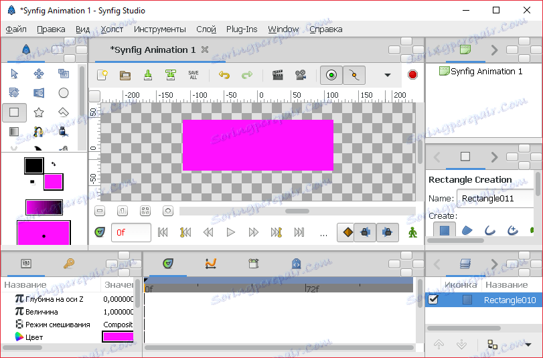543x358 pixels.
Task: Click the play button
Action: pyautogui.click(x=230, y=232)
